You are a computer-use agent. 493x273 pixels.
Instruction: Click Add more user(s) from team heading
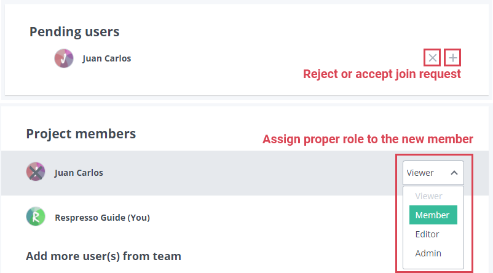103,256
